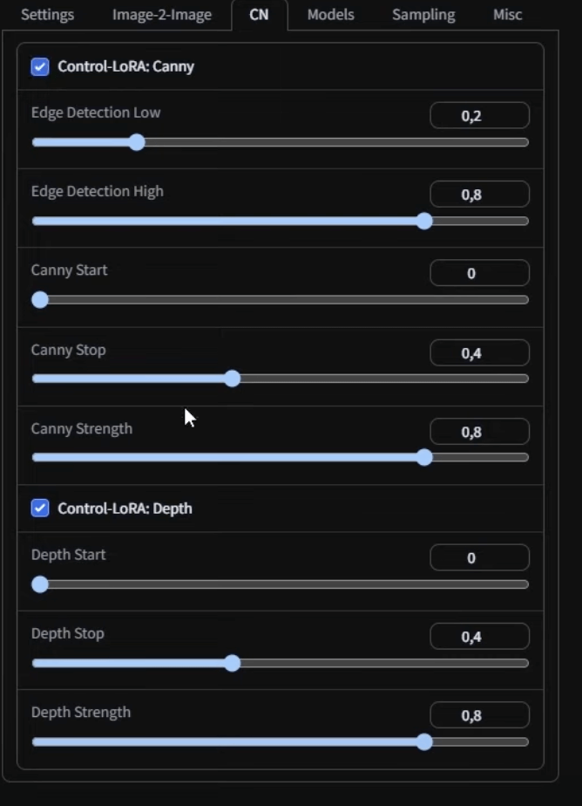
Task: Adjust the Edge Detection High slider
Action: click(424, 222)
